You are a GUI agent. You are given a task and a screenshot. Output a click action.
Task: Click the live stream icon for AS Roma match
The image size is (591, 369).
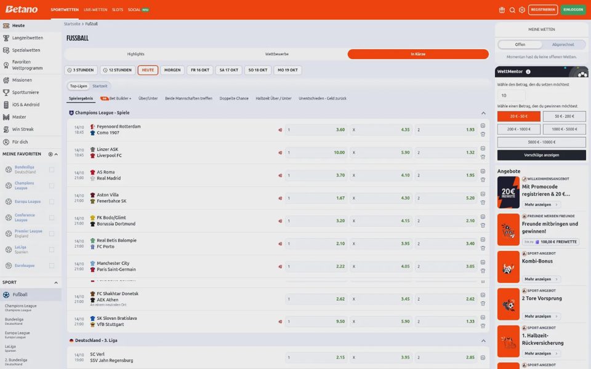click(280, 175)
